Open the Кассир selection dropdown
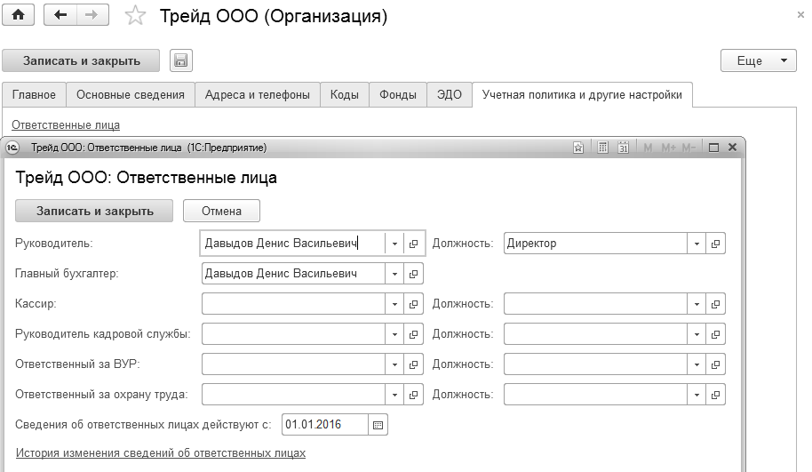 (x=395, y=304)
